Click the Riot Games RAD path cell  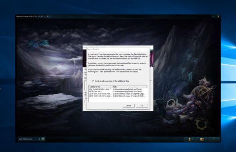129,96
